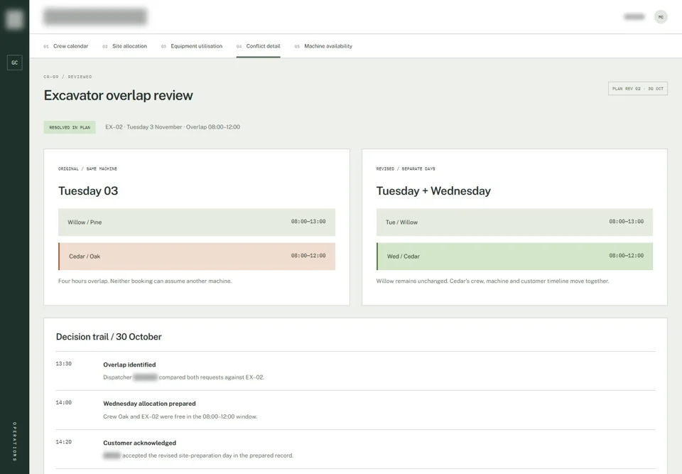Click the 14:20 timestamp
682x474 pixels.
[x=63, y=442]
